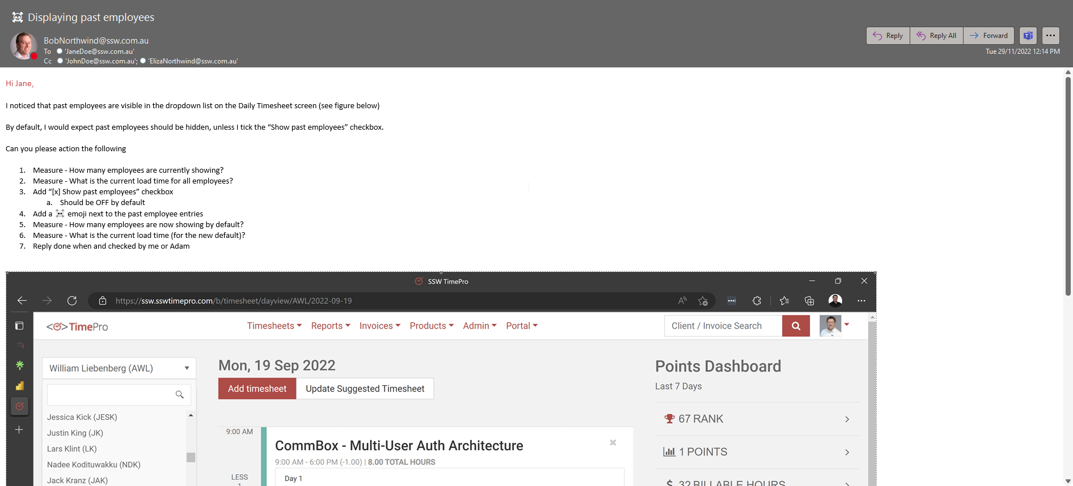1073x486 pixels.
Task: Click the browser refresh icon
Action: pyautogui.click(x=72, y=301)
